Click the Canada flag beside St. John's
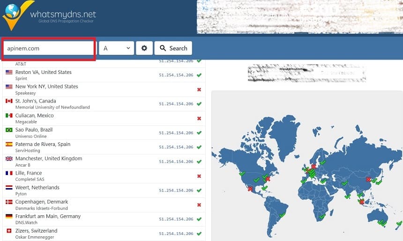Screen dimensions: 403x241 (x=9, y=101)
